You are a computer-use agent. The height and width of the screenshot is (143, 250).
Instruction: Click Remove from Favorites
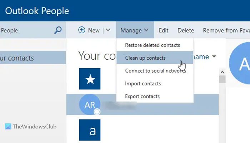(226, 30)
